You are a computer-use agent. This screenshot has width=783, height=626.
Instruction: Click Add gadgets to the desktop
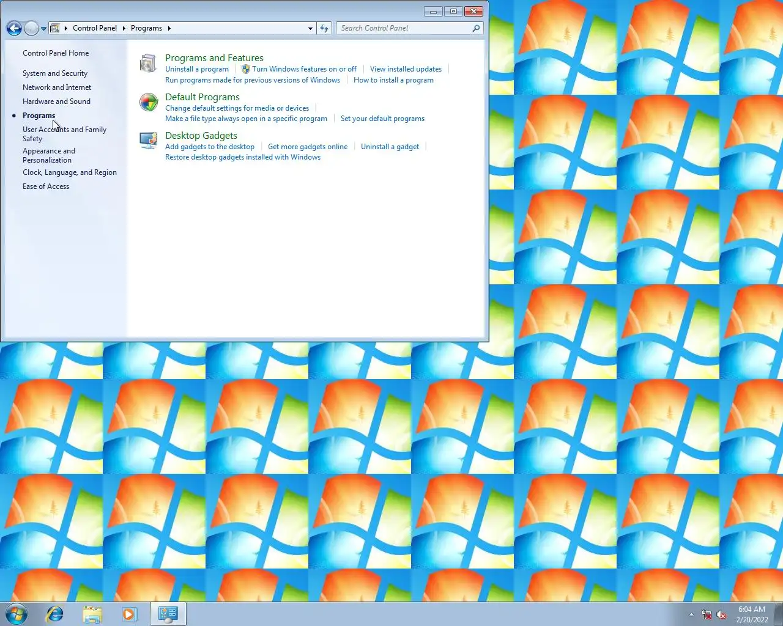point(210,147)
